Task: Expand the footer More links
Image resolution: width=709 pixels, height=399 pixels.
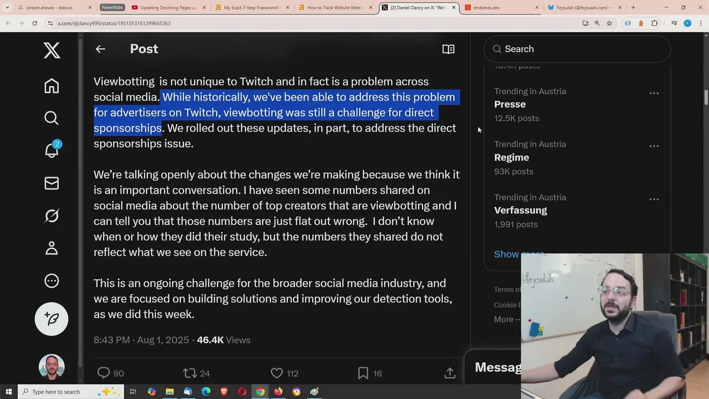Action: point(506,319)
